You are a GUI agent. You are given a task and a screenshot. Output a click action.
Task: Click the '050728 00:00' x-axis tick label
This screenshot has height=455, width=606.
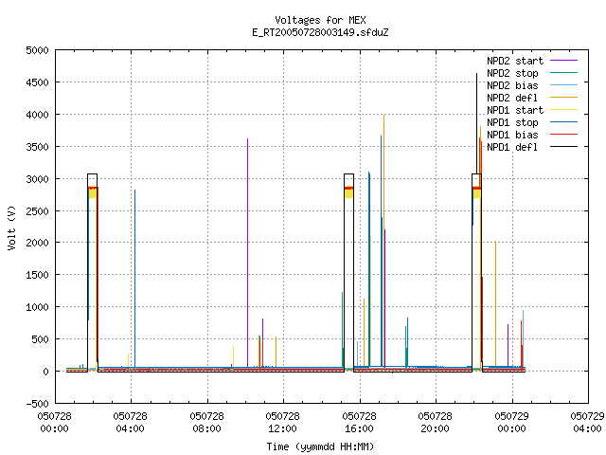coord(55,423)
